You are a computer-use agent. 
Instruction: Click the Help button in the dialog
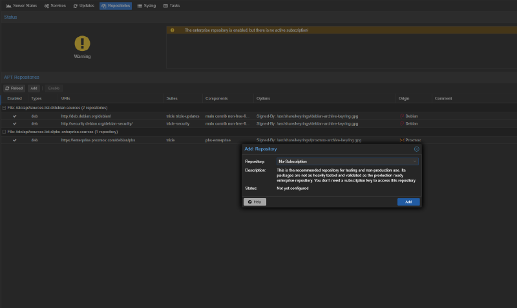click(x=255, y=202)
